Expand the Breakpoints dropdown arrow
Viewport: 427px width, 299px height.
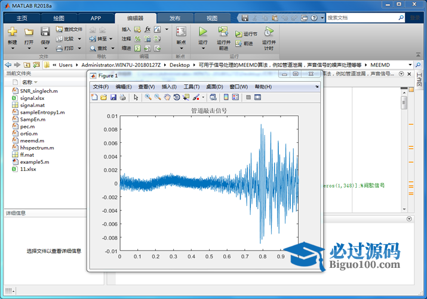pos(182,48)
